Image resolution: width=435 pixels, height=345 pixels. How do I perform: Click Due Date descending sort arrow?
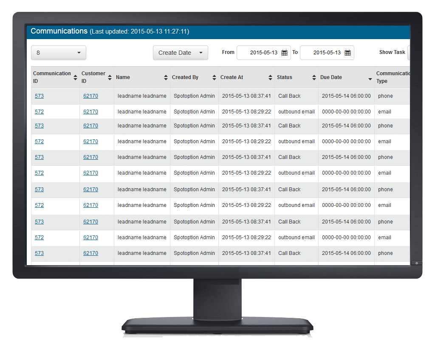point(370,79)
